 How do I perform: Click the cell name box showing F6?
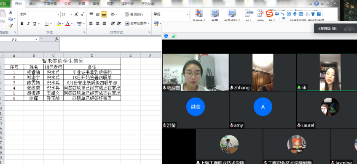[x=19, y=39]
